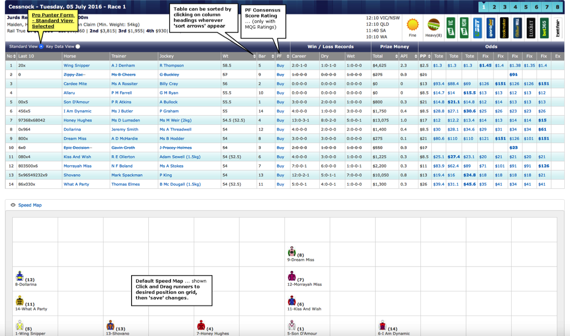
Task: Sort table by Wt column arrows
Action: 254,56
